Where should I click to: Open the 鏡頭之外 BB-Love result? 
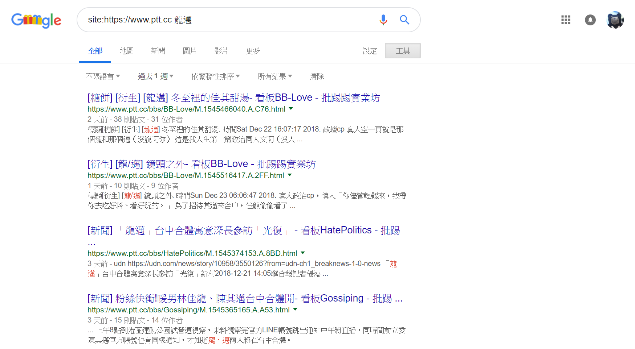click(x=202, y=164)
